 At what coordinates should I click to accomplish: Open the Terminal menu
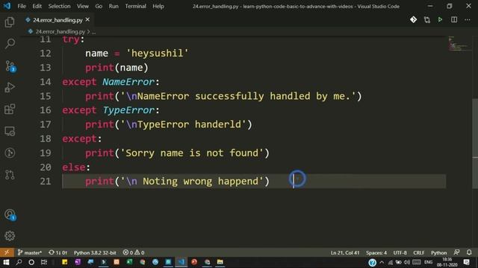coord(136,6)
